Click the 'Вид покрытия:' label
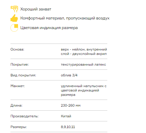The width and height of the screenshot is (146, 133). click(23, 75)
